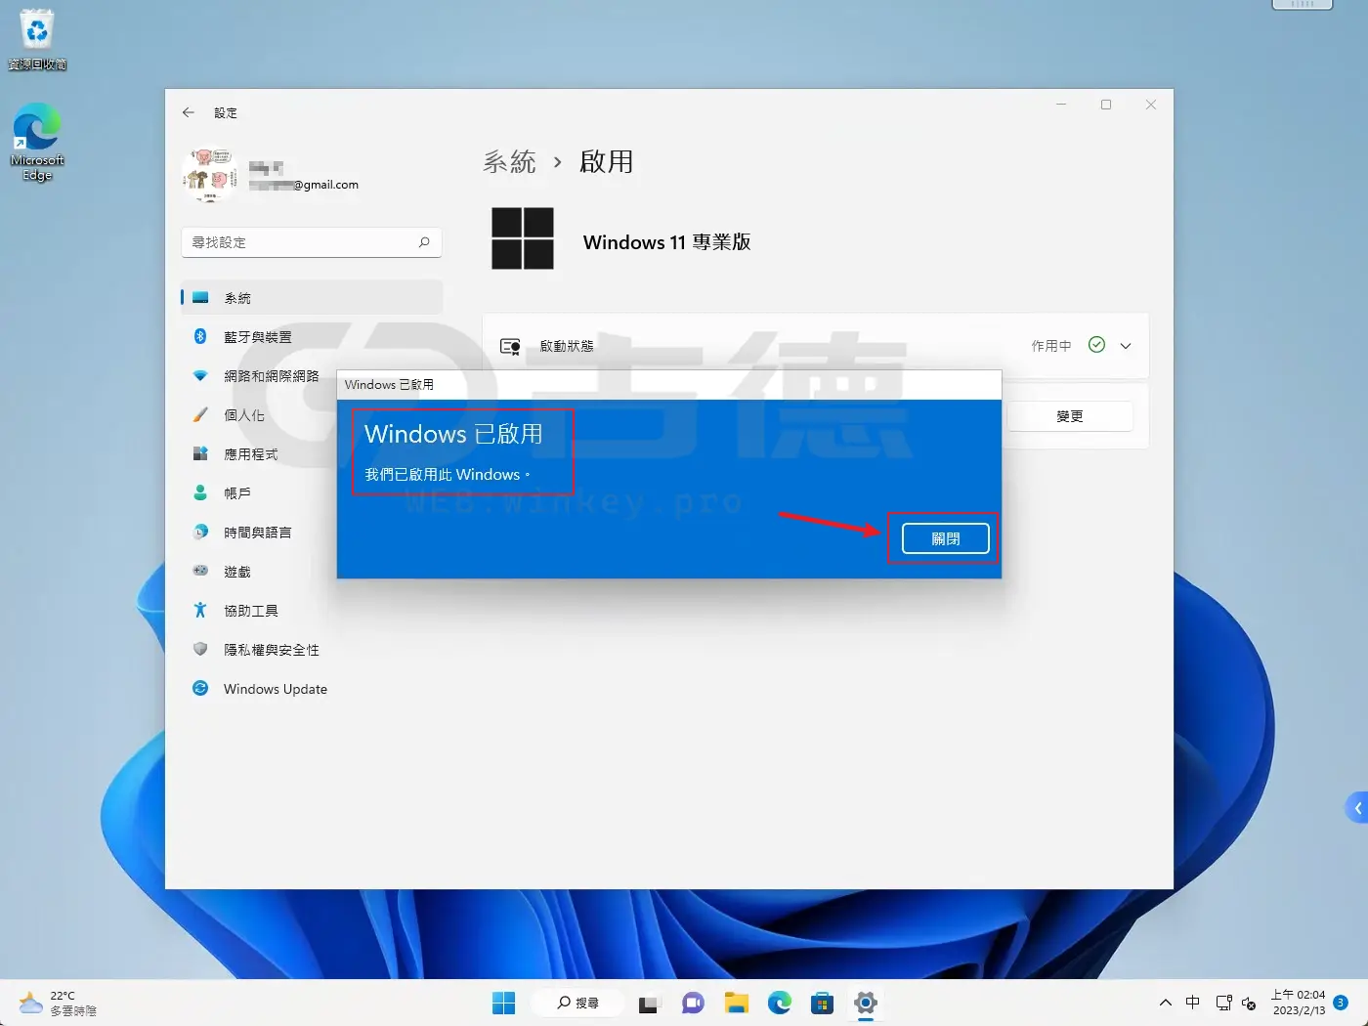This screenshot has width=1368, height=1026.
Task: Open Microsoft Store from taskbar
Action: (x=822, y=1004)
